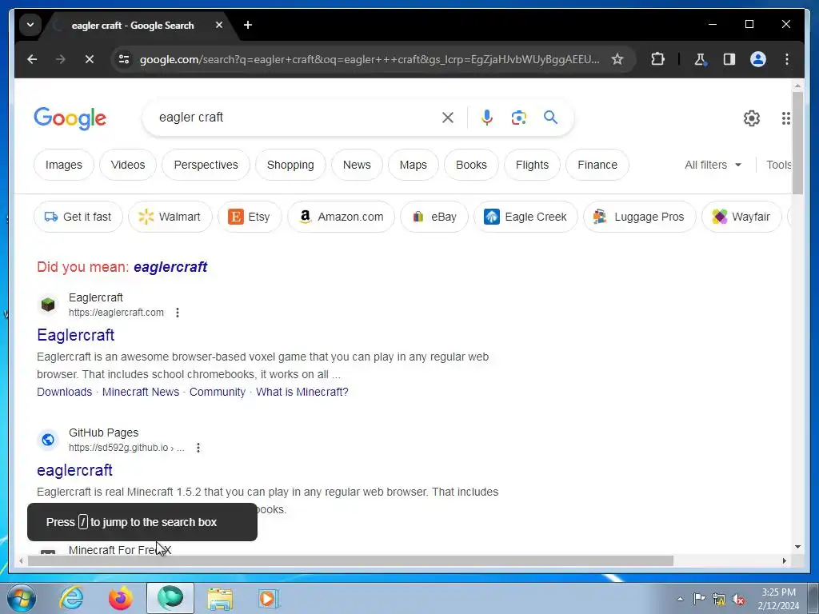Viewport: 819px width, 614px height.
Task: Click the eaglercraft spelling suggestion
Action: coord(170,267)
